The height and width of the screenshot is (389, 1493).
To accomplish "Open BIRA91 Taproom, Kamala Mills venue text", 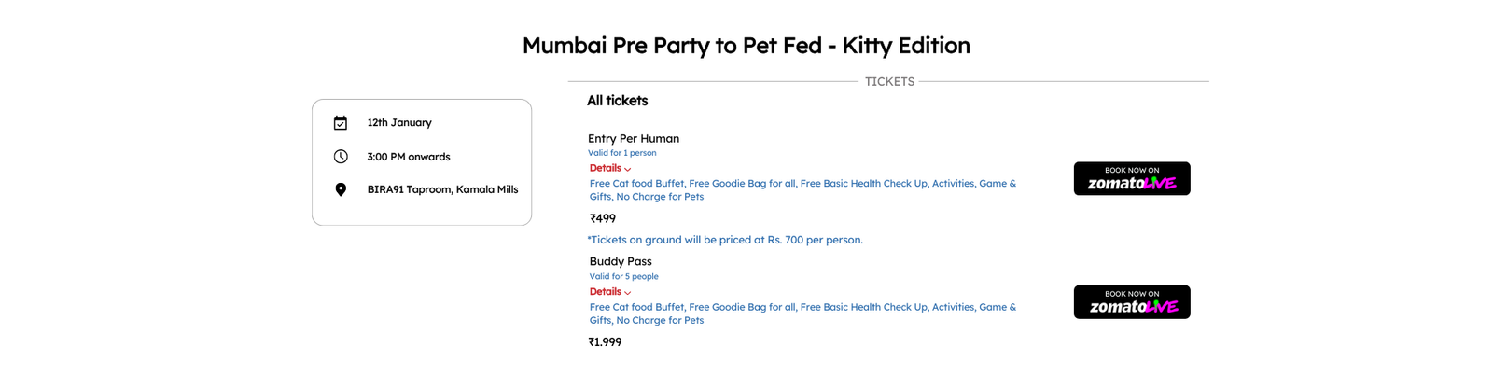I will (442, 189).
